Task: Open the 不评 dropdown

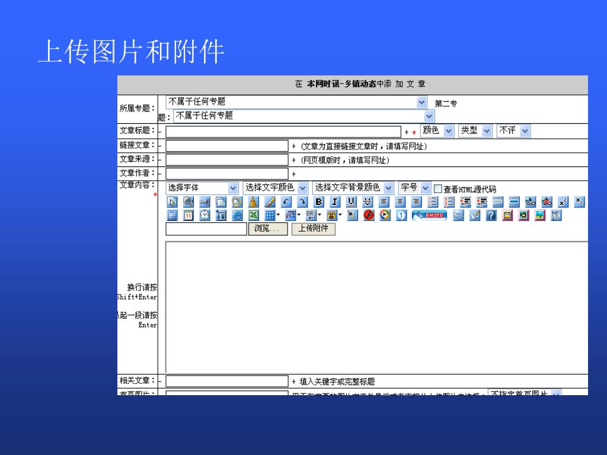Action: coord(513,131)
